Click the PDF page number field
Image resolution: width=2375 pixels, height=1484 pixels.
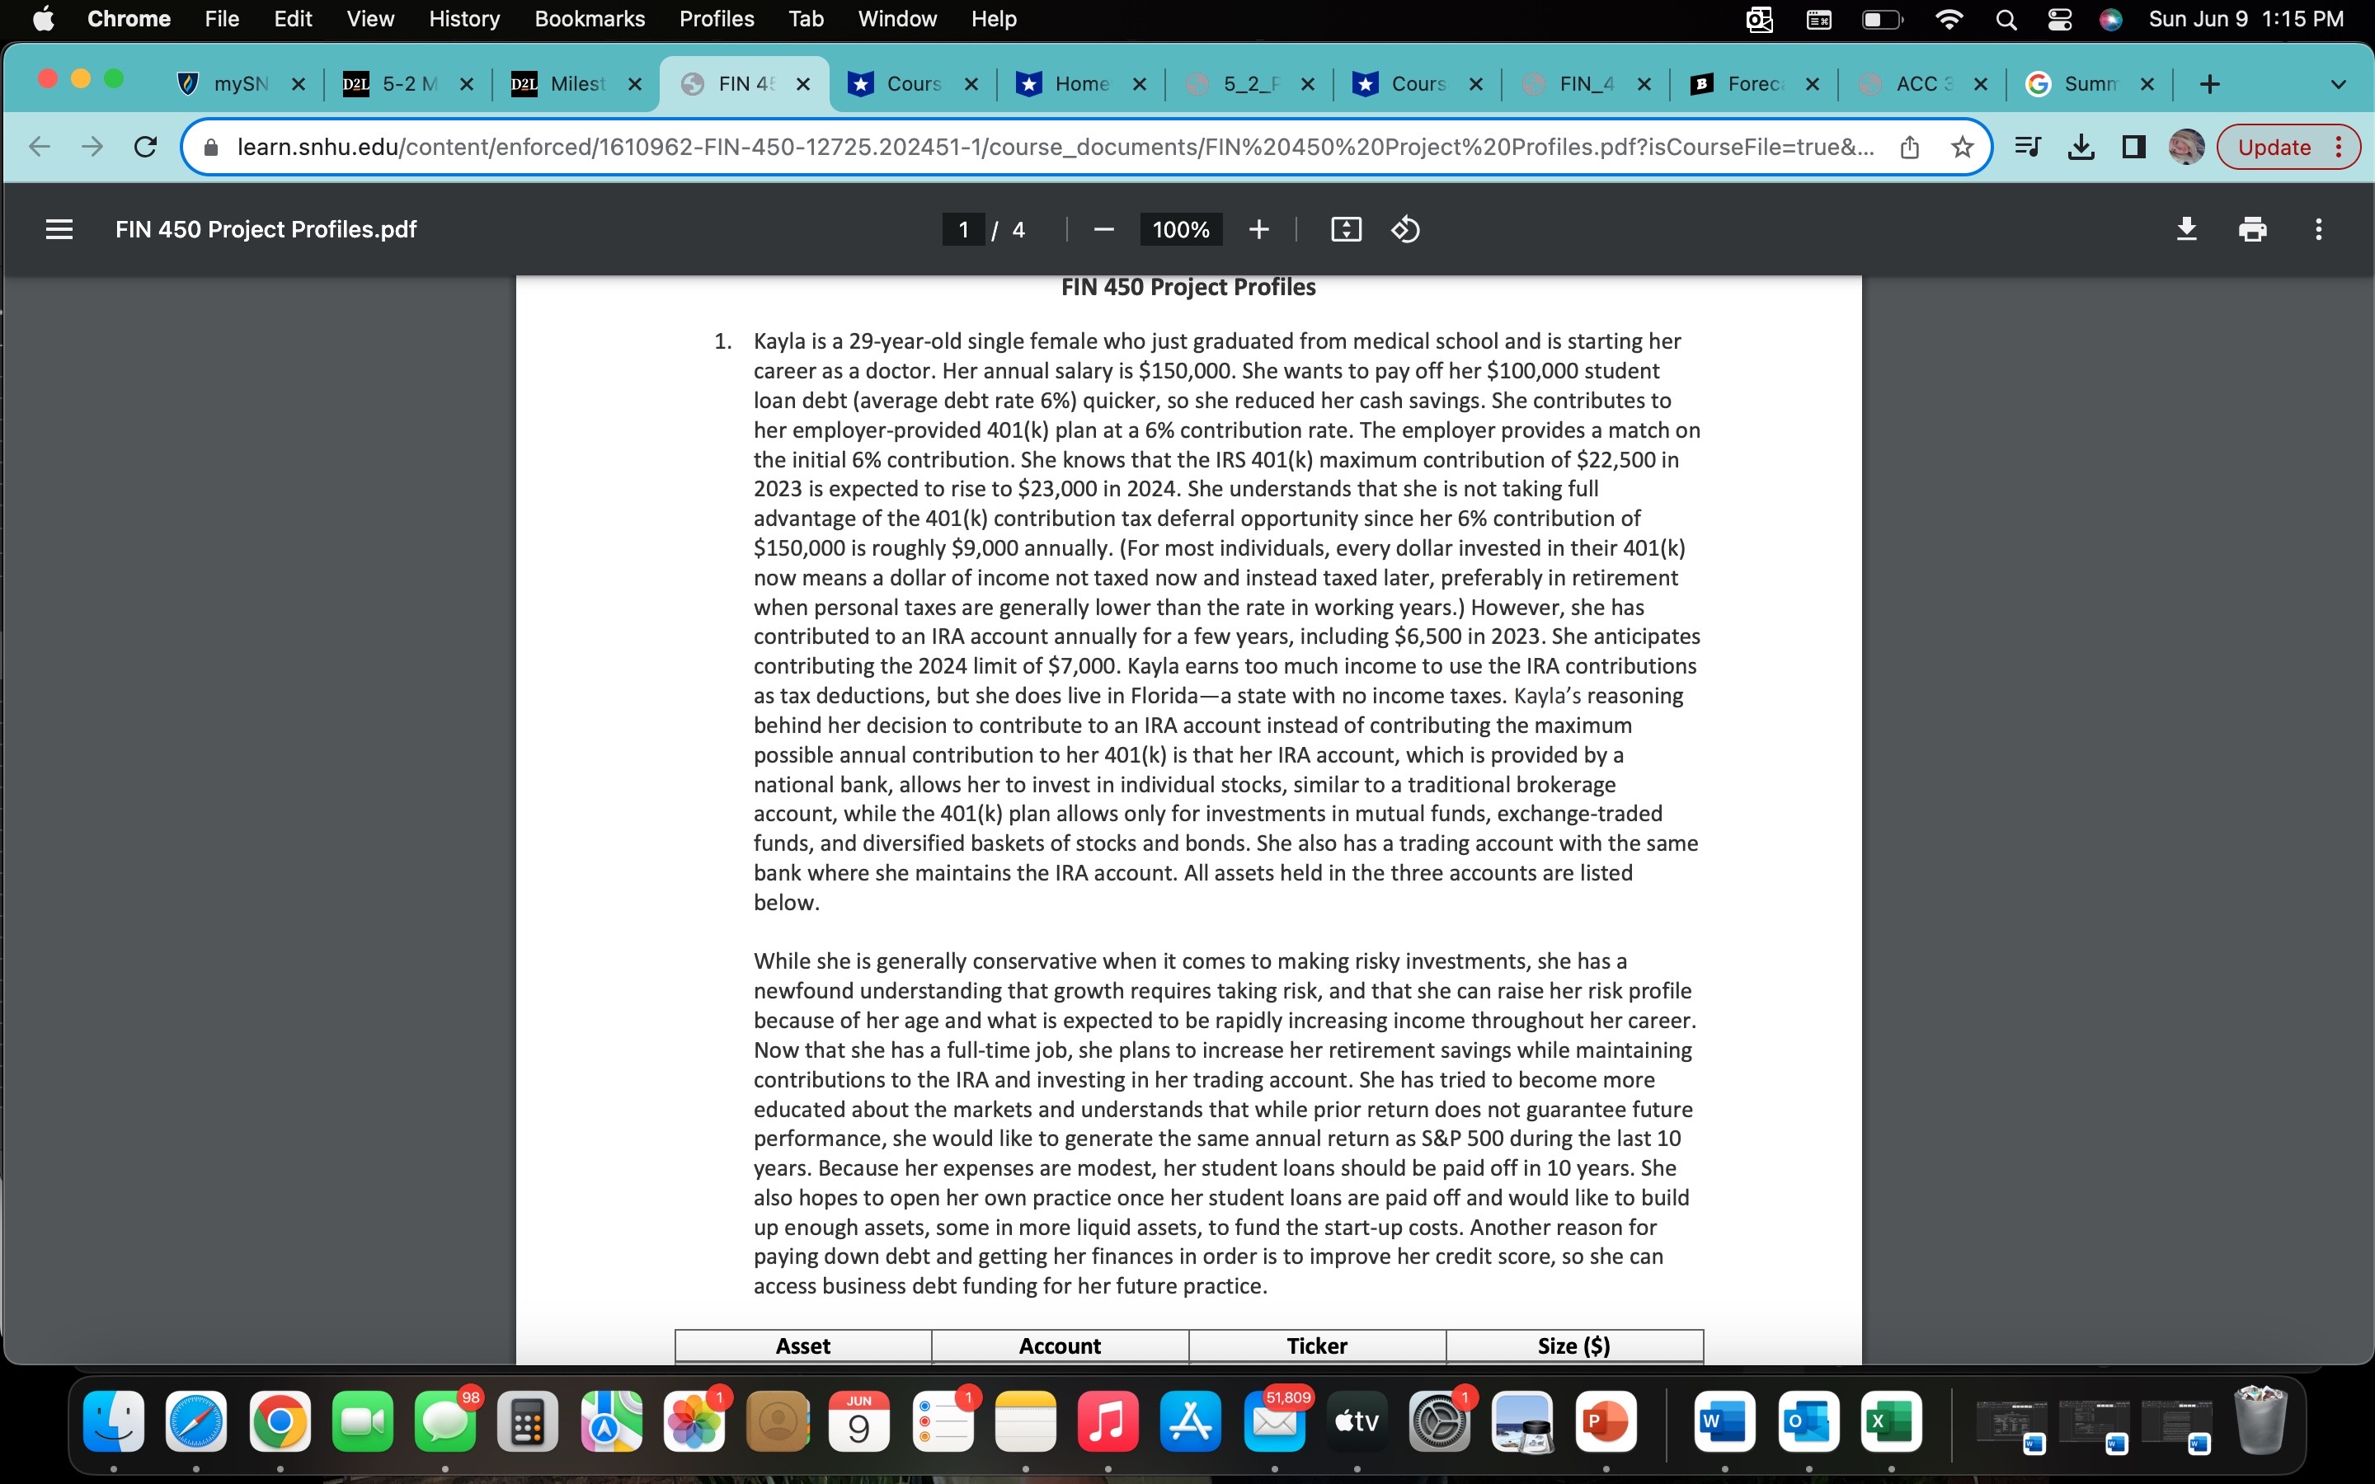[x=962, y=230]
